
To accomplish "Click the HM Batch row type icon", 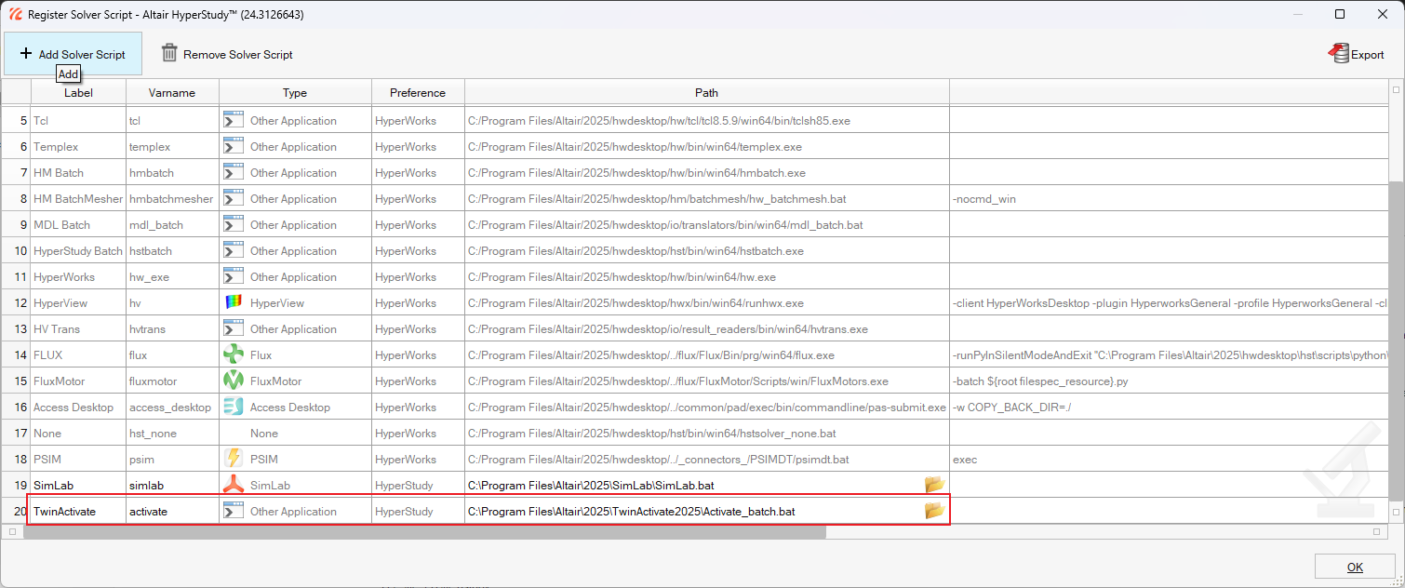I will 234,172.
